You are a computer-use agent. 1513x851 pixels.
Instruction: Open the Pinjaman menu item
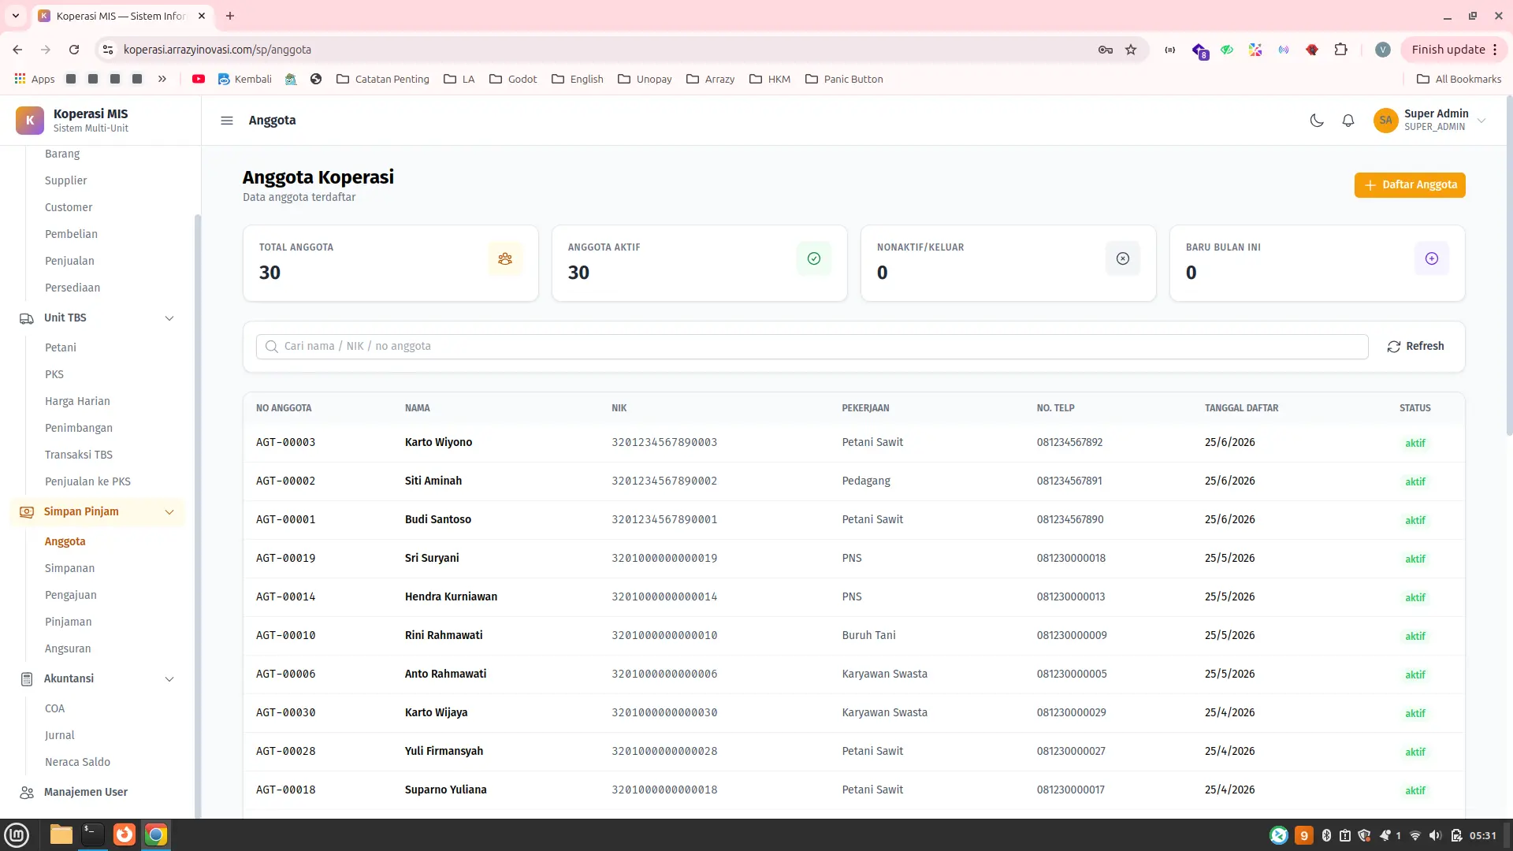click(x=68, y=622)
